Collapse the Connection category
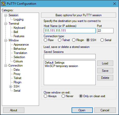Viewport: 119px width, 115px height. pos(6,65)
